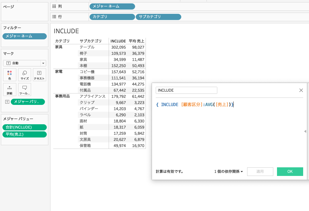309x211 pixels.
Task: Click the columns (列) shelf icon
Action: click(x=54, y=6)
